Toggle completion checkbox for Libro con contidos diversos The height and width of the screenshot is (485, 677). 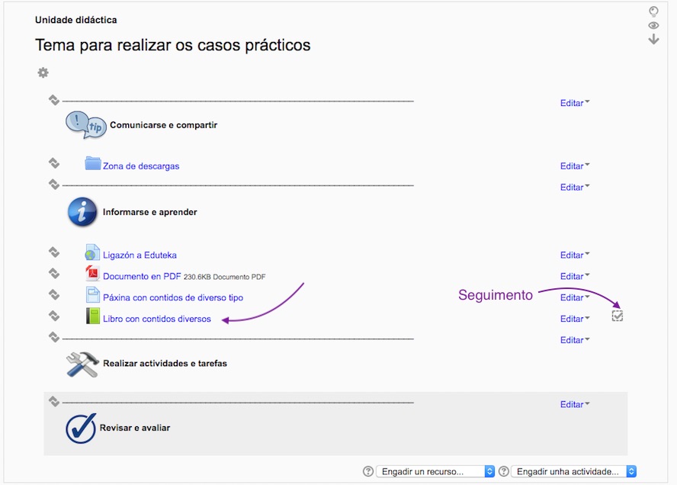[x=618, y=316]
